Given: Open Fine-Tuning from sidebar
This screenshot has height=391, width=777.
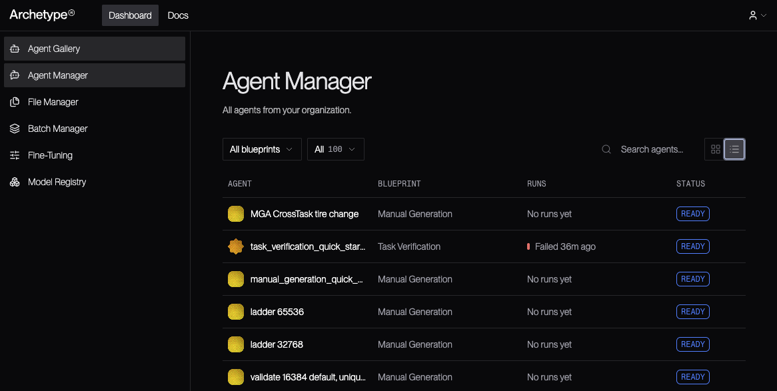Looking at the screenshot, I should 95,155.
